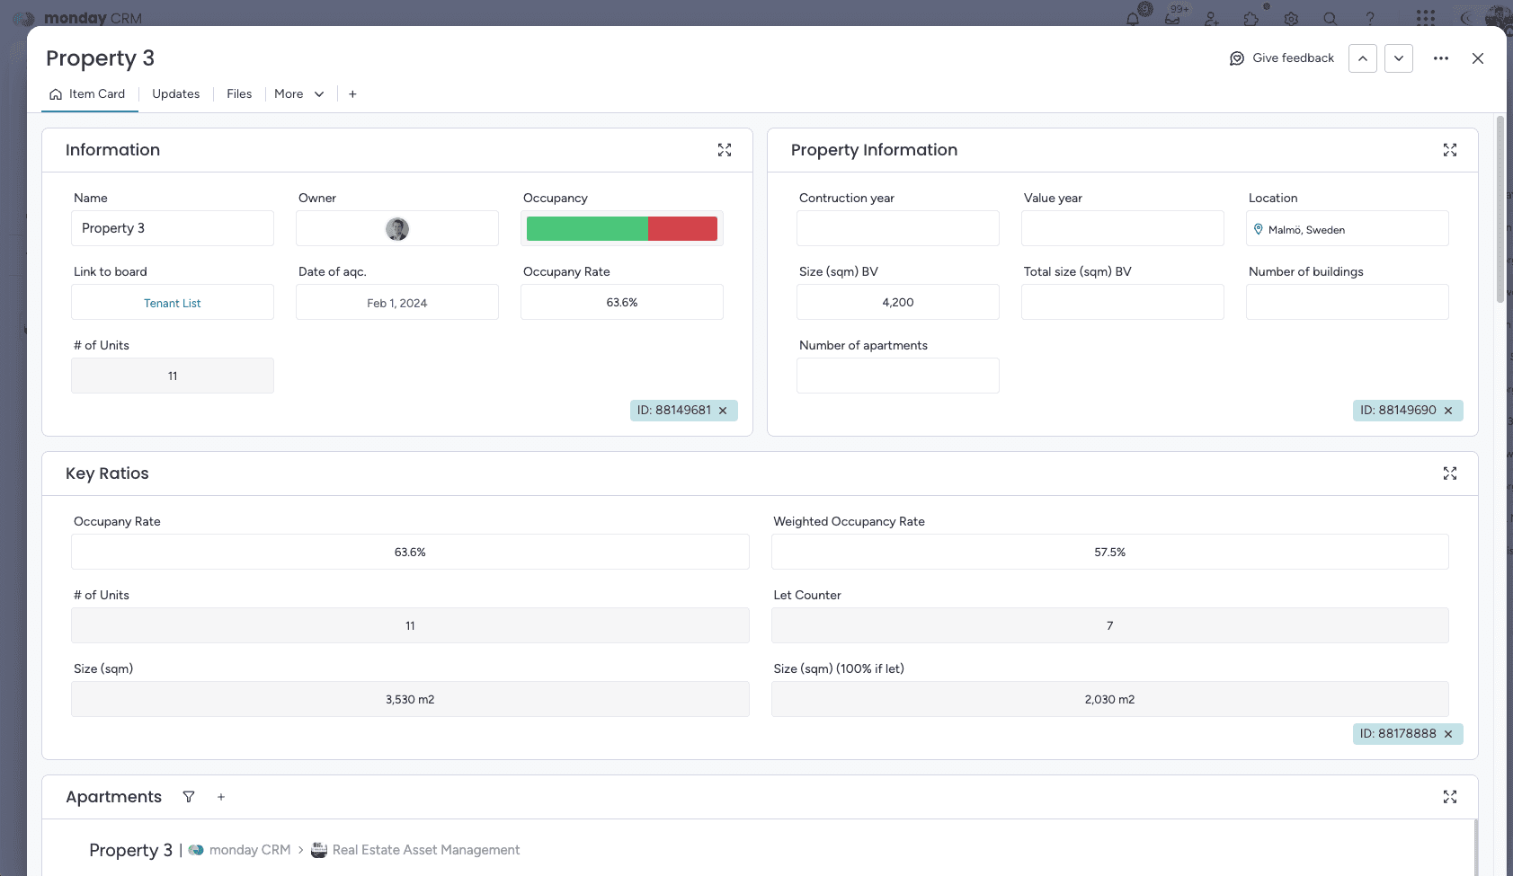The width and height of the screenshot is (1513, 876).
Task: Switch to the Updates tab
Action: (176, 94)
